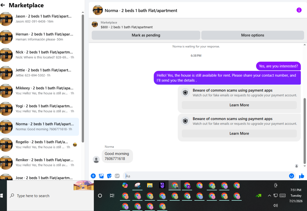Open the touch keyboard from the tray
The image size is (307, 211).
[x=283, y=196]
